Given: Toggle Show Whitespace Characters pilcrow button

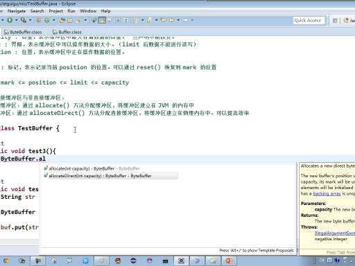Looking at the screenshot, I should click(x=125, y=20).
